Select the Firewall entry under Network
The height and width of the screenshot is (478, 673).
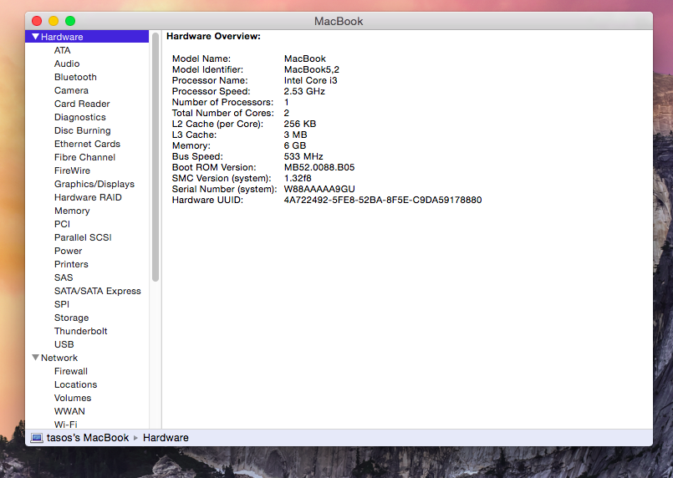[71, 371]
